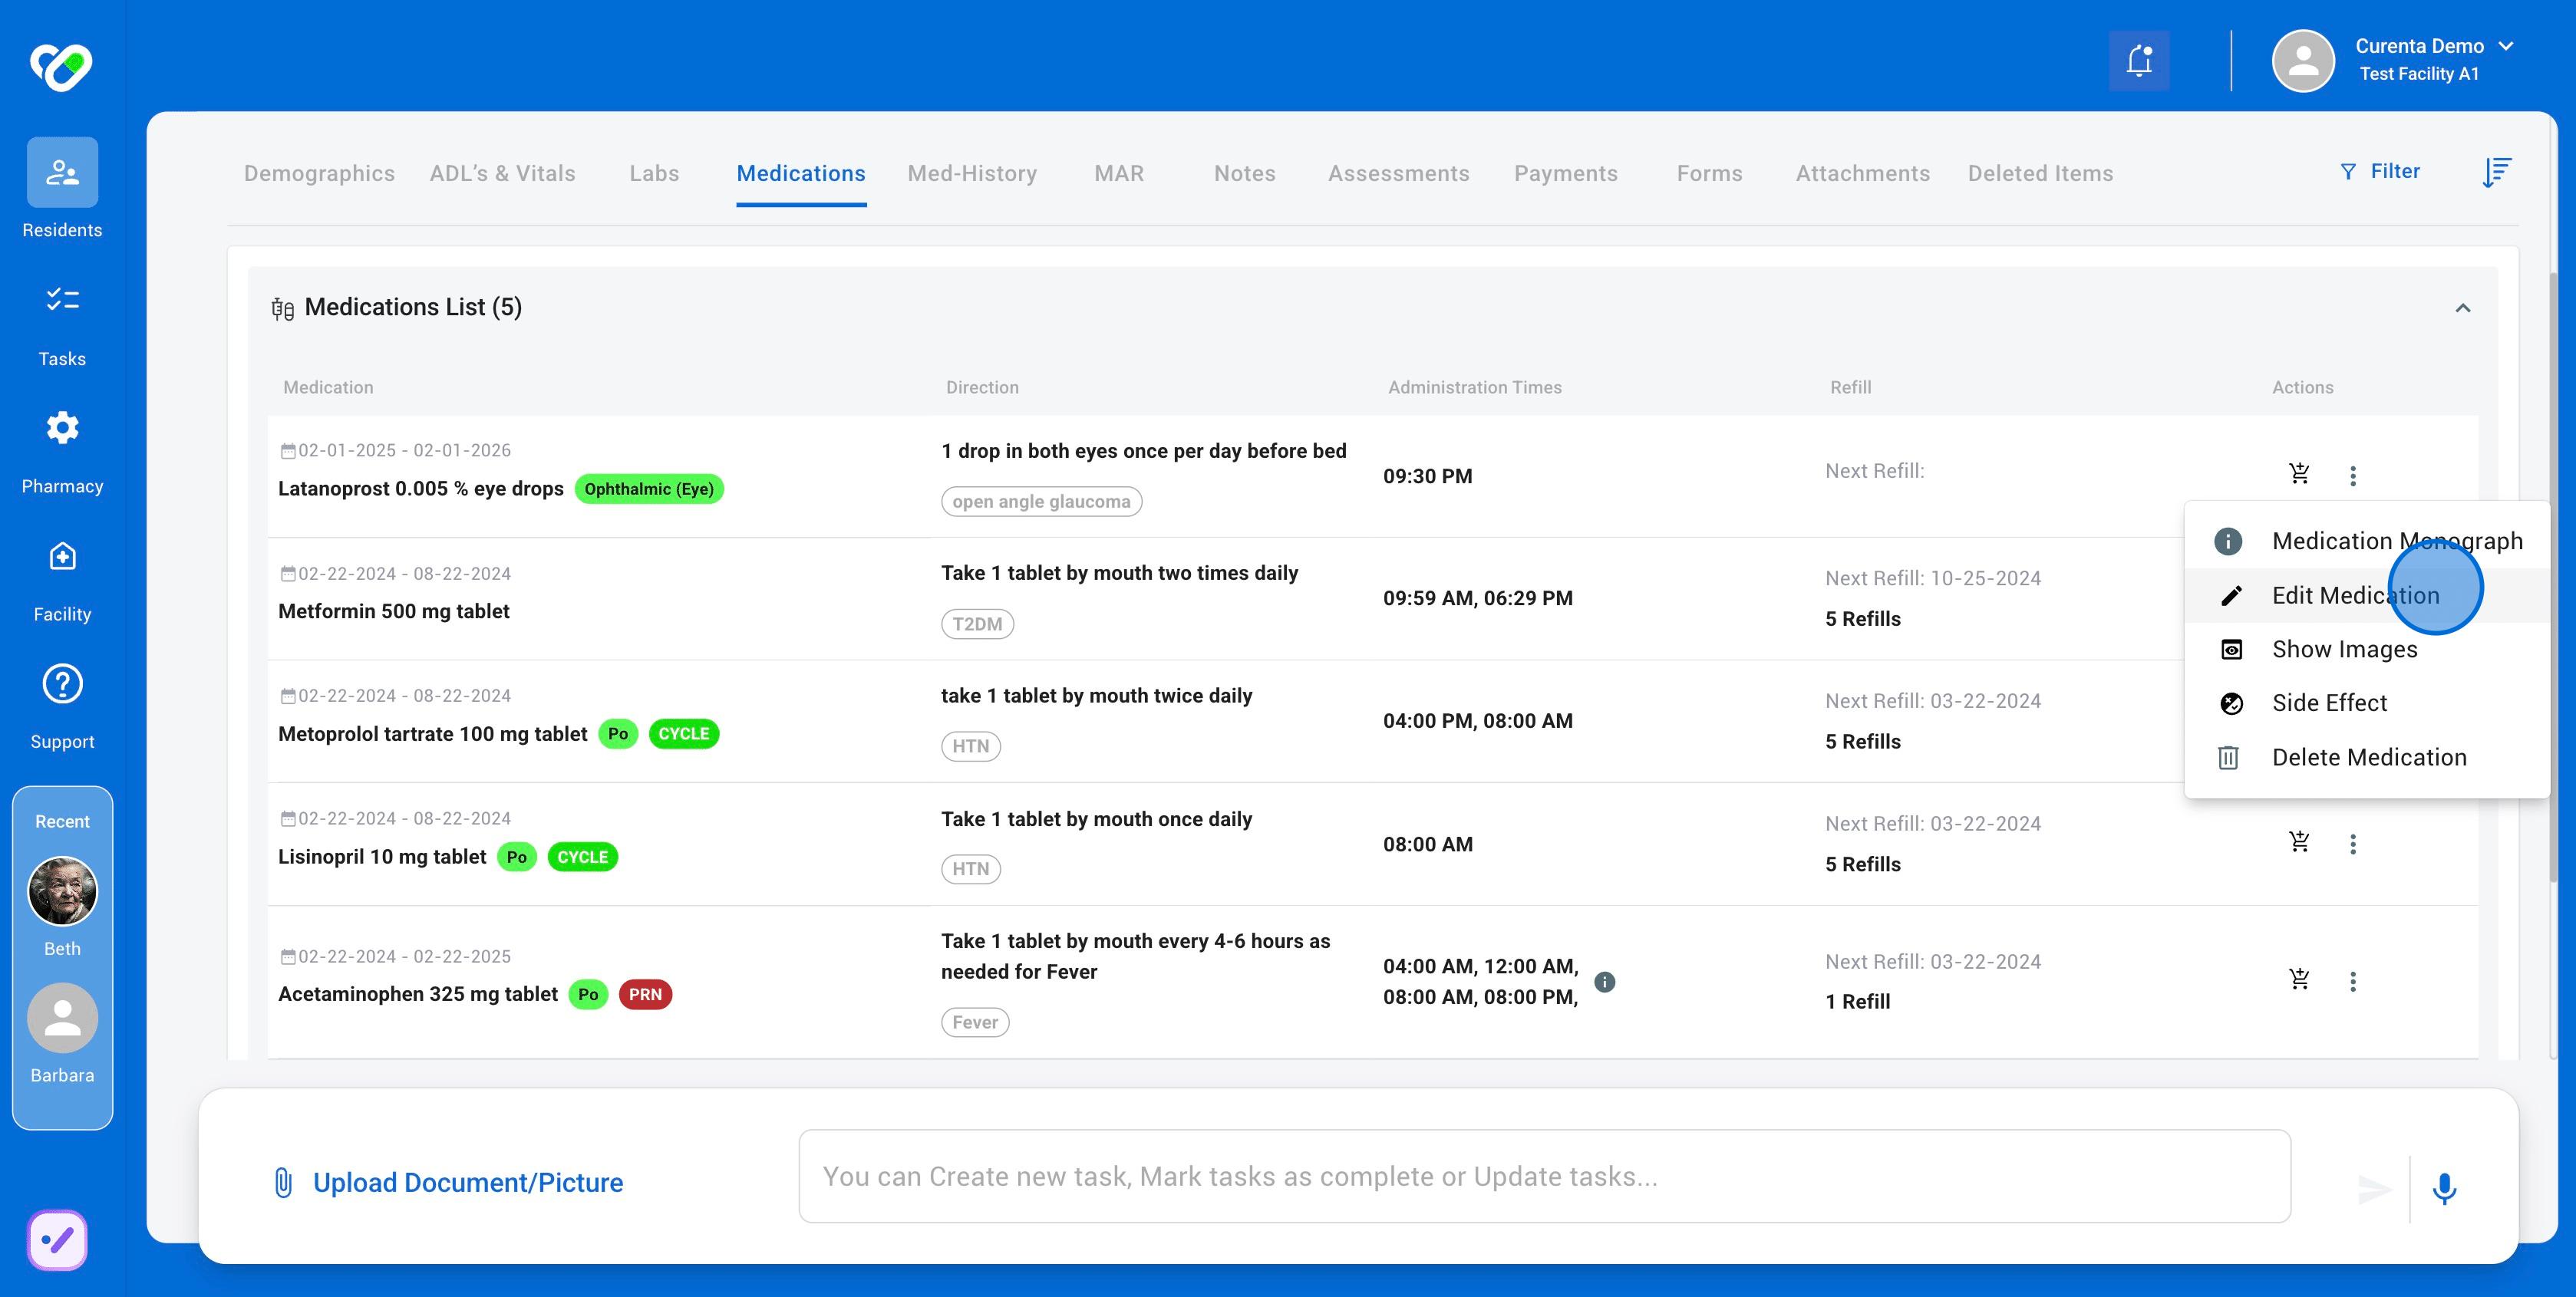The width and height of the screenshot is (2576, 1297).
Task: Open three-dot menu for Acetaminophen row
Action: click(2353, 981)
